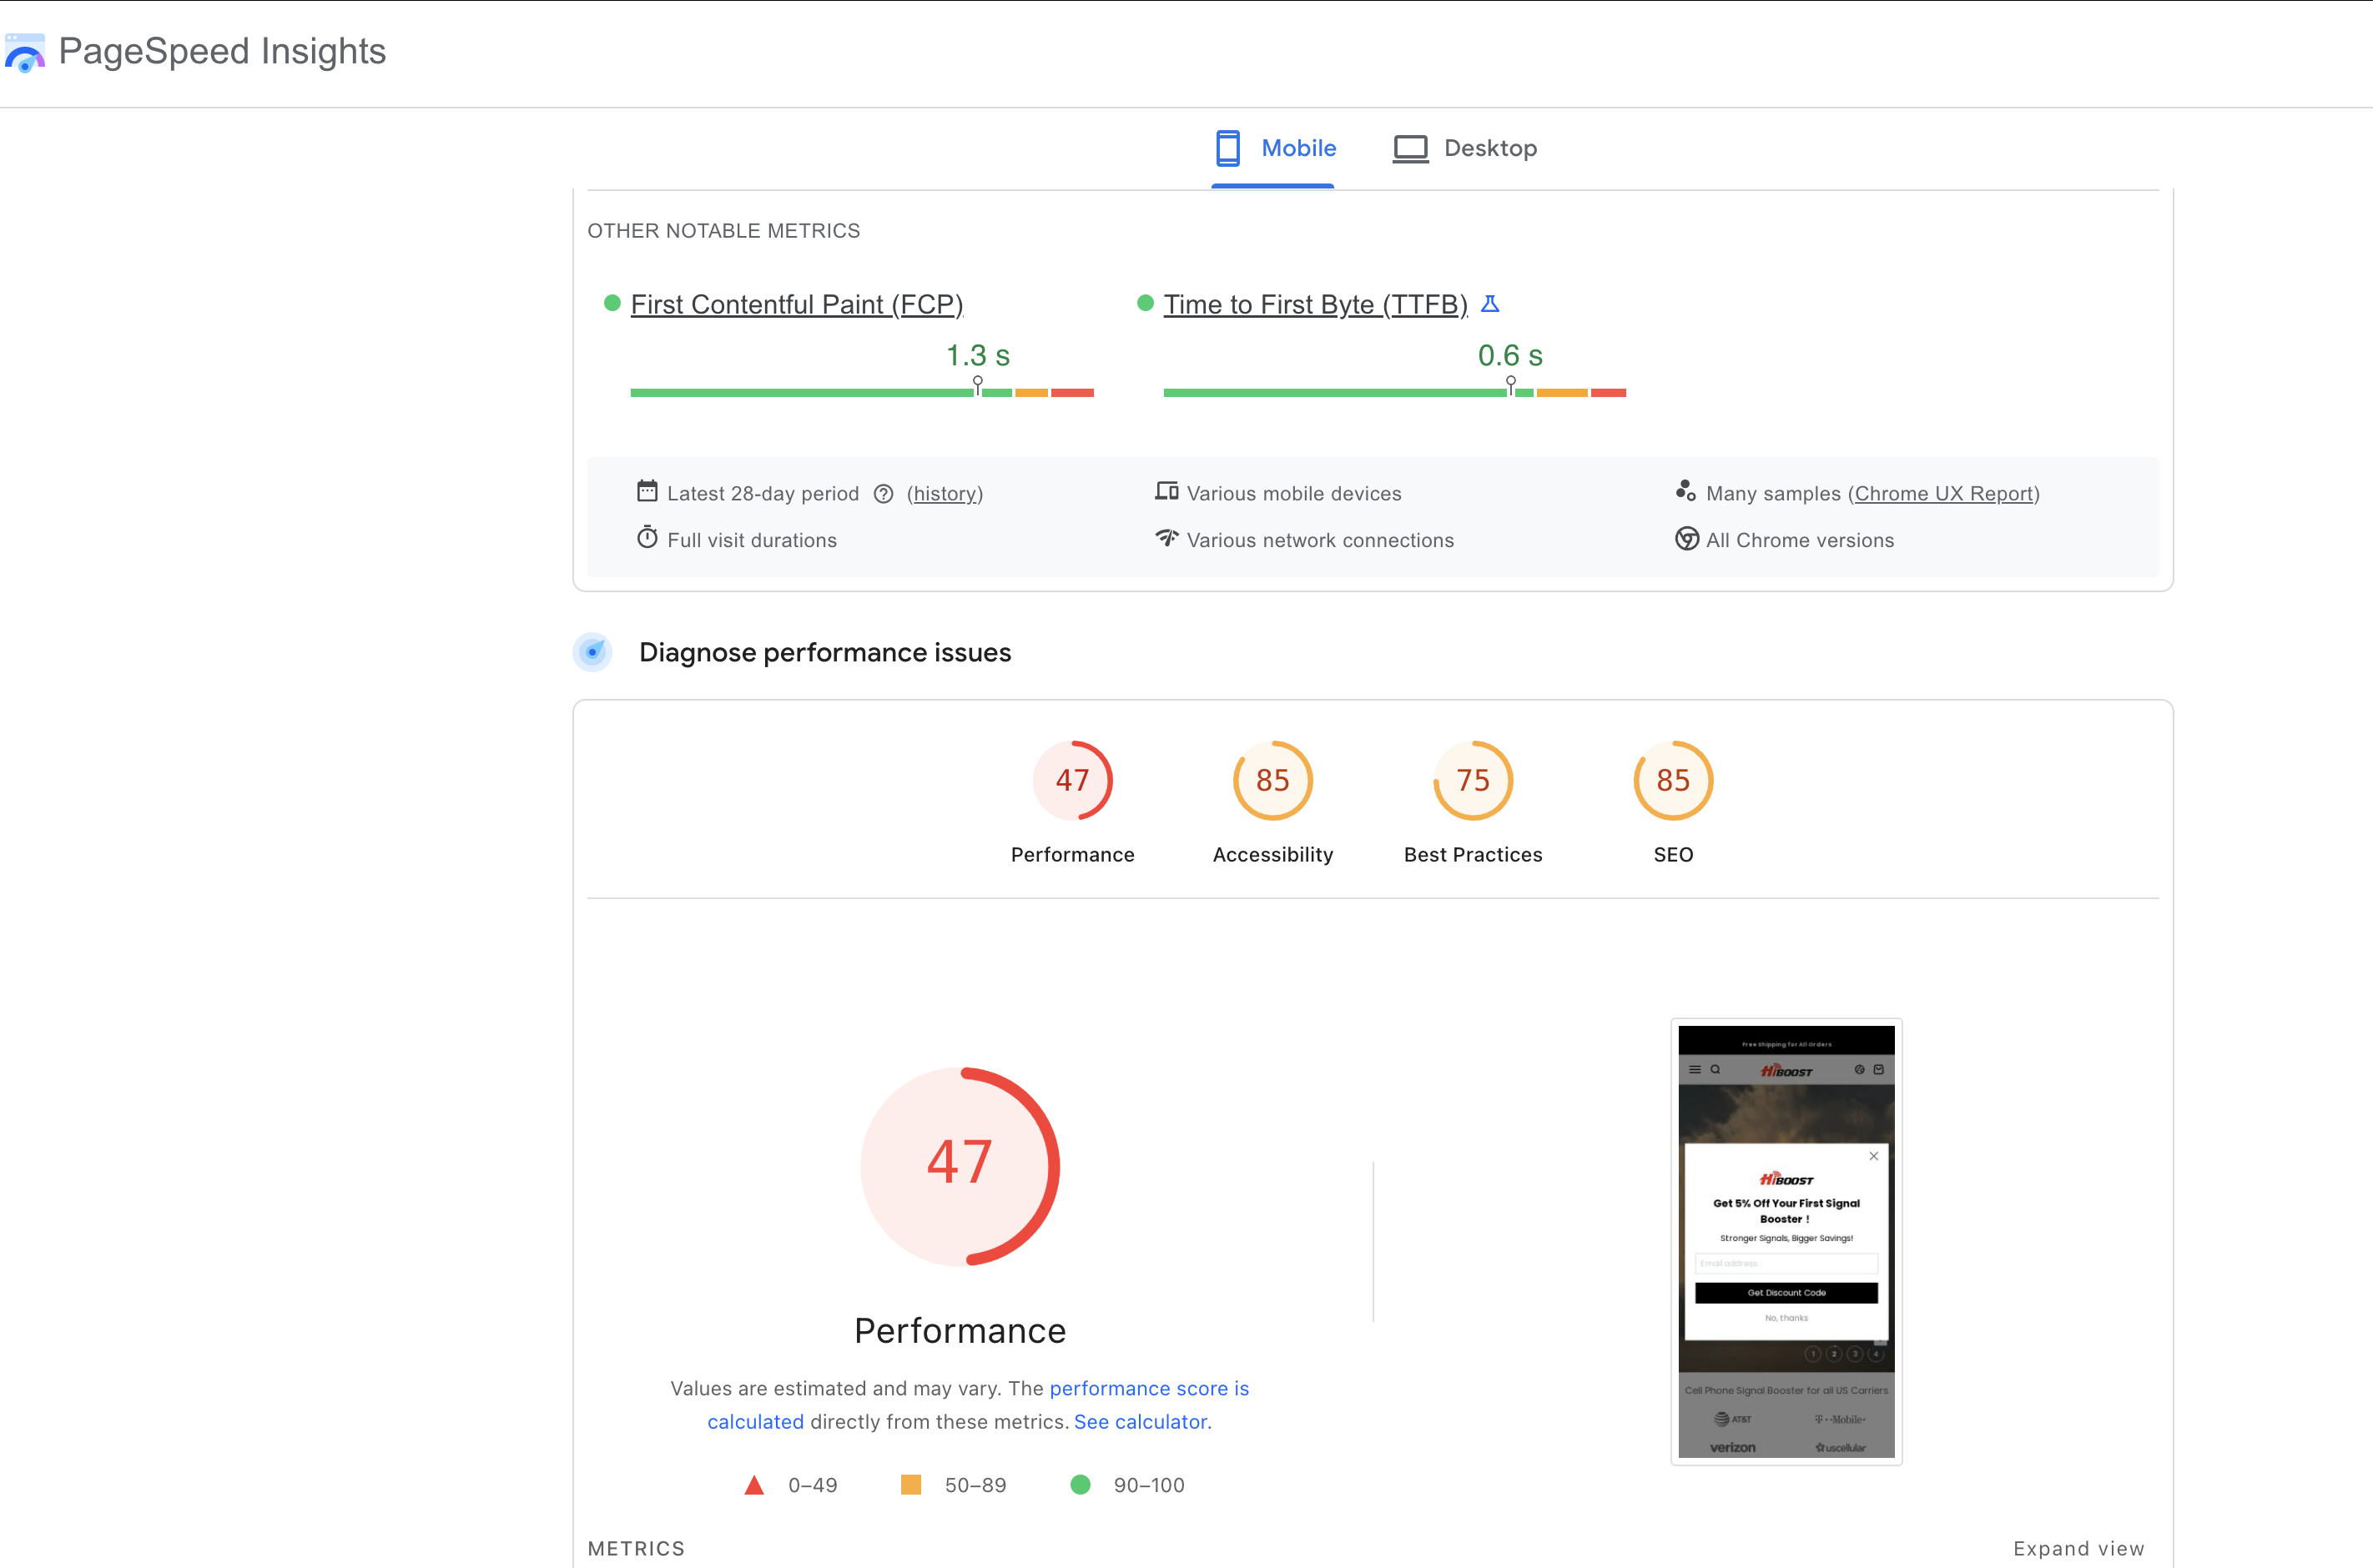Screen dimensions: 2373x1568
Task: Click the experimental flask icon beside TTFB
Action: click(1489, 304)
